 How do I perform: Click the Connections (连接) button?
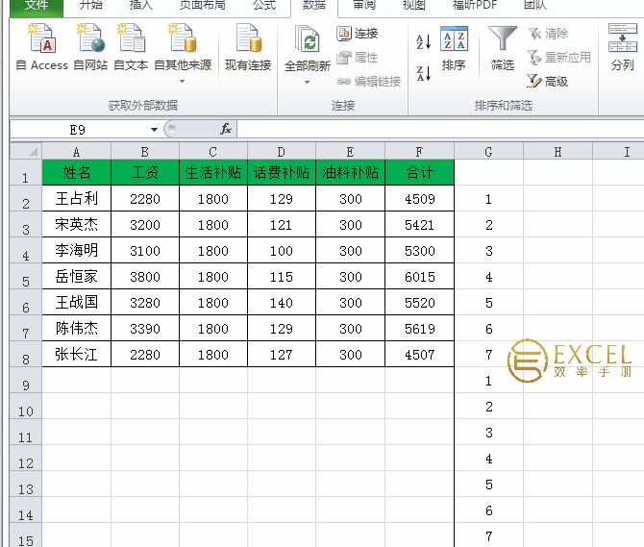click(x=358, y=34)
